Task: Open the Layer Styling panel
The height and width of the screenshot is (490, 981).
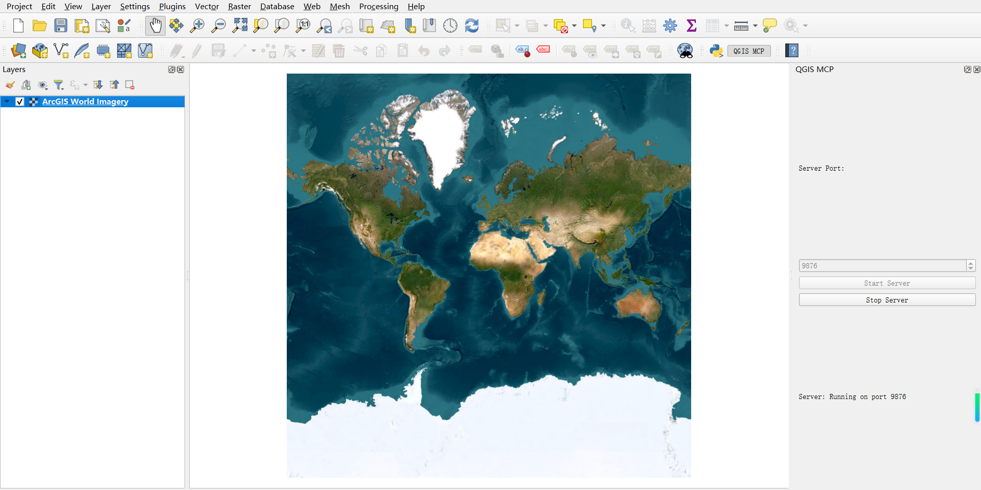Action: tap(10, 85)
